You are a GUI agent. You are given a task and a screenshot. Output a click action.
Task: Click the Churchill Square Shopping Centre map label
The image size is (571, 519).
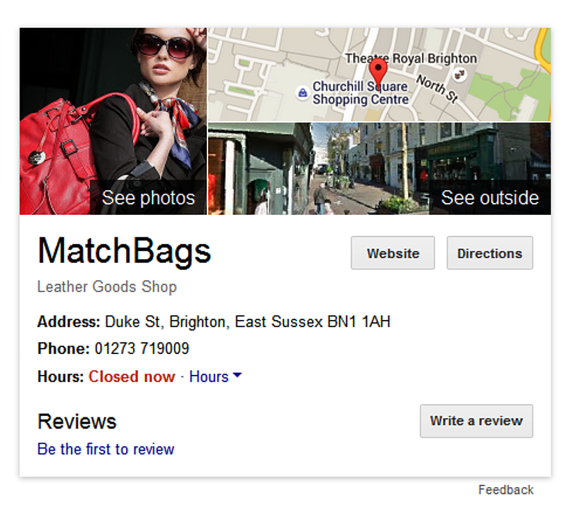coord(360,93)
